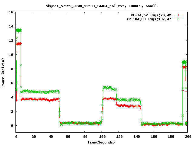Click the green legend line sample
Viewport: 194px width, 145px height.
coord(178,19)
